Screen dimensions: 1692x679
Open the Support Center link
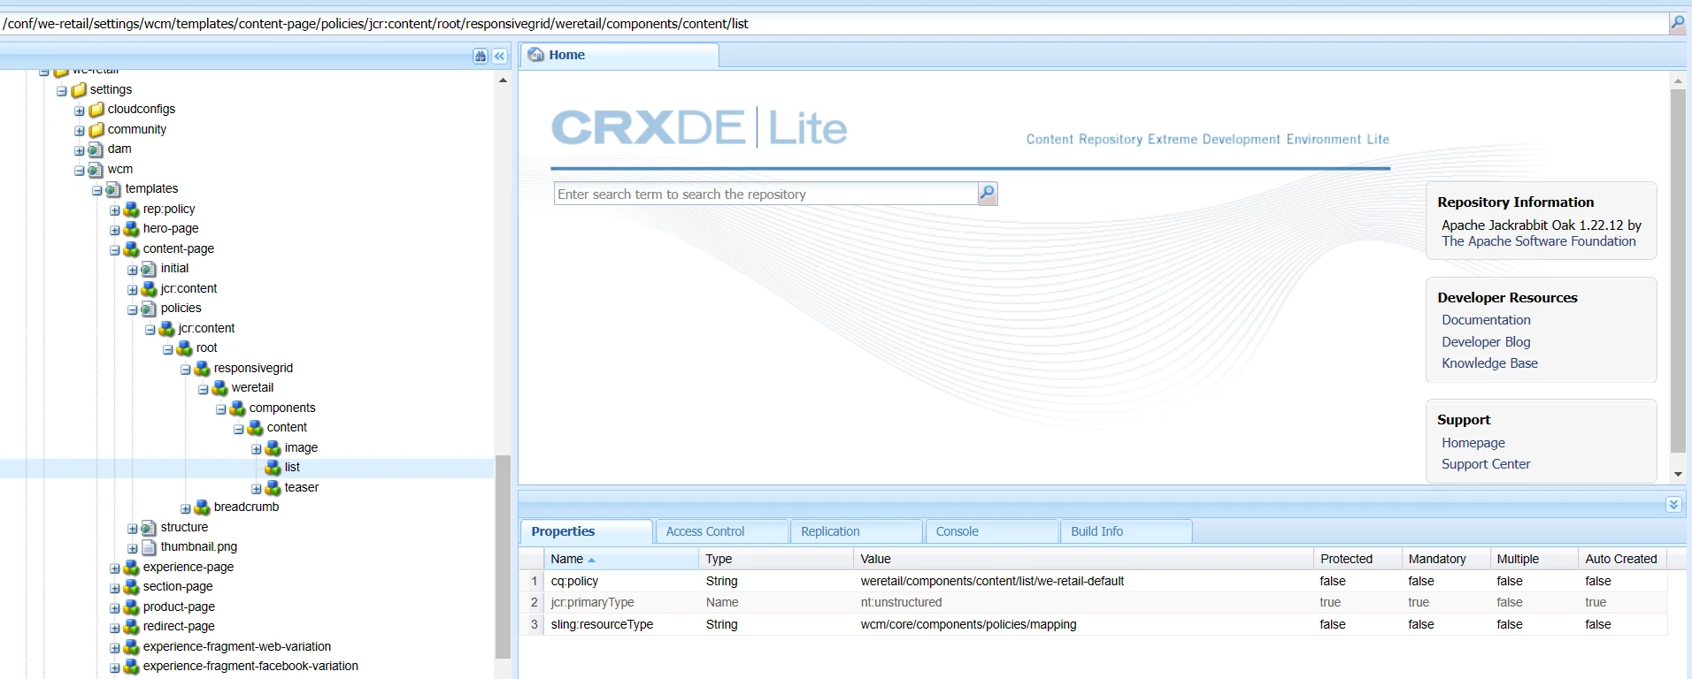1486,464
